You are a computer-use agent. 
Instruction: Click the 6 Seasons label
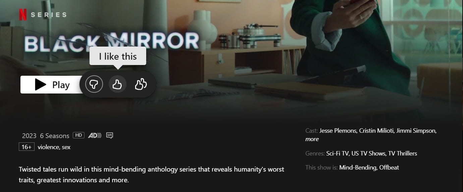54,136
